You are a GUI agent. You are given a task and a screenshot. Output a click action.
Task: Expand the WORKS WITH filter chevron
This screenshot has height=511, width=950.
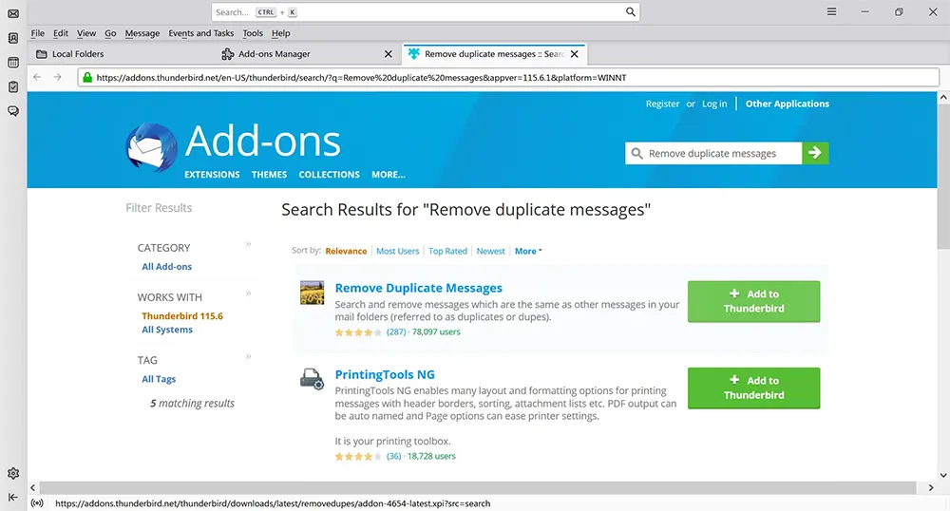pos(248,293)
